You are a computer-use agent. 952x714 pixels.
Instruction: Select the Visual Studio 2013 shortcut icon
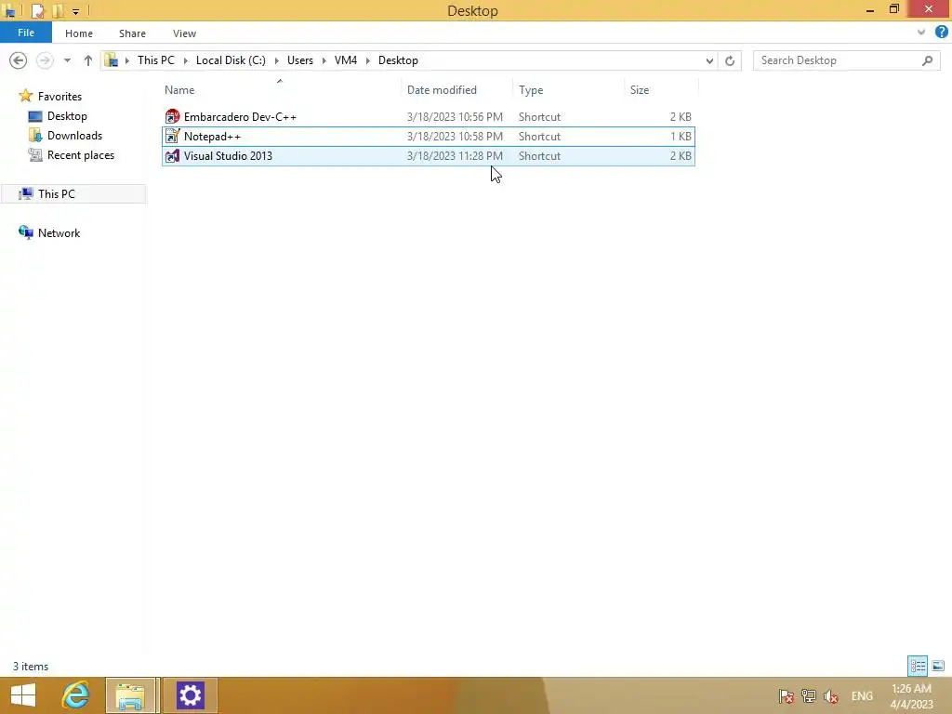coord(172,156)
